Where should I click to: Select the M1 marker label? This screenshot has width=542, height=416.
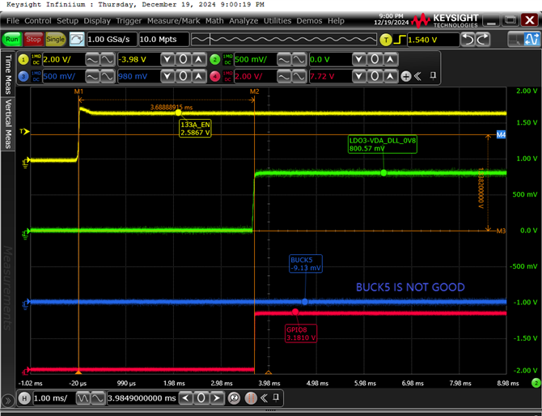coord(78,91)
